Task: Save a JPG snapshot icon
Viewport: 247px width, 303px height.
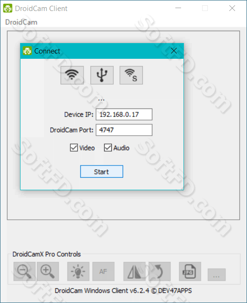Action: [x=190, y=271]
